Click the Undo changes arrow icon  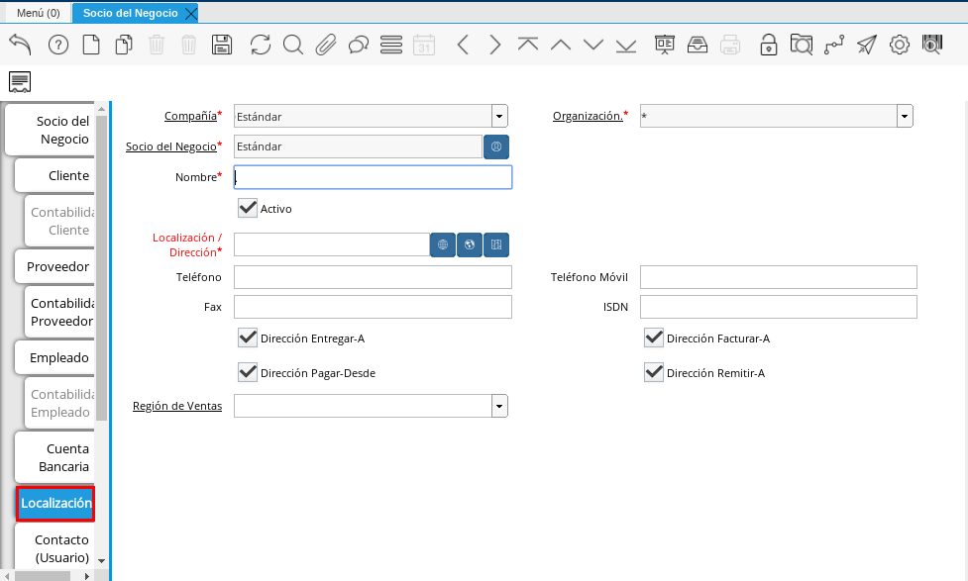point(20,45)
